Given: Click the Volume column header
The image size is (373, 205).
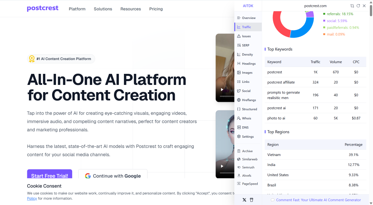Looking at the screenshot, I should coord(336,62).
